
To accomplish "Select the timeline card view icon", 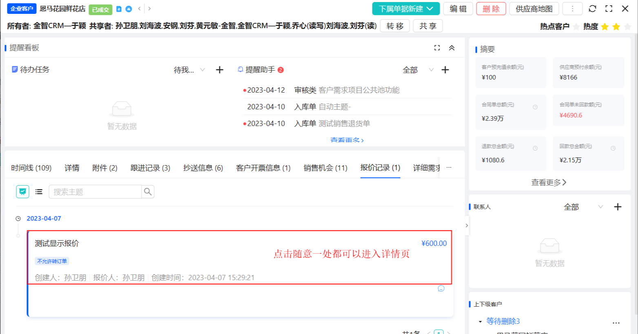I will pyautogui.click(x=23, y=192).
